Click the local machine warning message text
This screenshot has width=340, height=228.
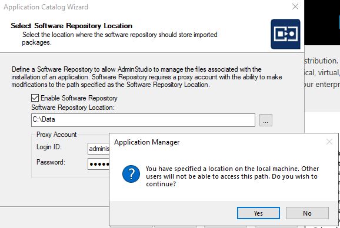232,176
